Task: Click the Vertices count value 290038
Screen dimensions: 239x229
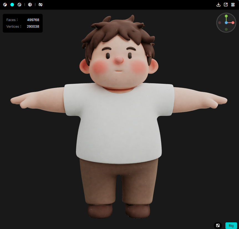Action: pos(33,27)
